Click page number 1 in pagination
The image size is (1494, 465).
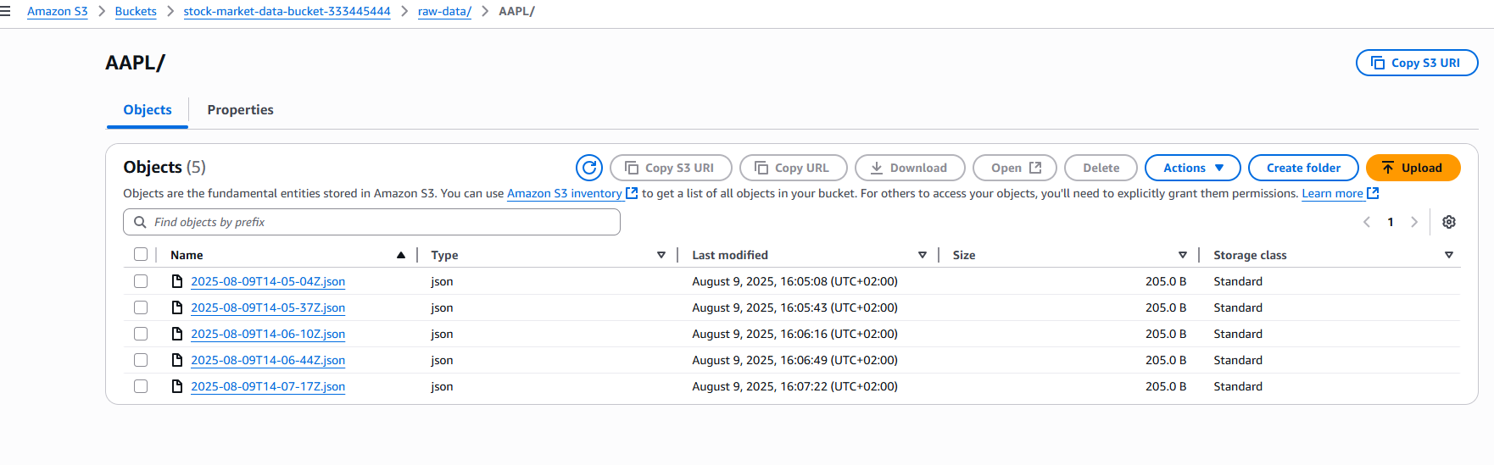[x=1391, y=222]
